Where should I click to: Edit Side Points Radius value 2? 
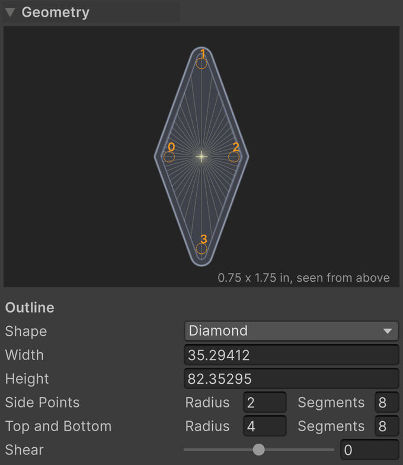(x=264, y=402)
